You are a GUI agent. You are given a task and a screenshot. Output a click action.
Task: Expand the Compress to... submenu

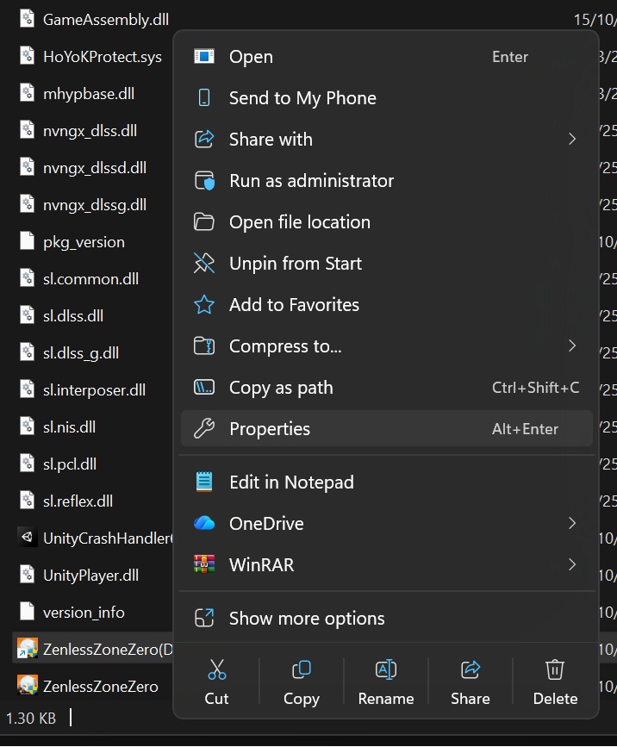(x=572, y=346)
